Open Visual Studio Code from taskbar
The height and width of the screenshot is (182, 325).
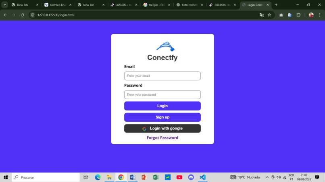point(202,177)
